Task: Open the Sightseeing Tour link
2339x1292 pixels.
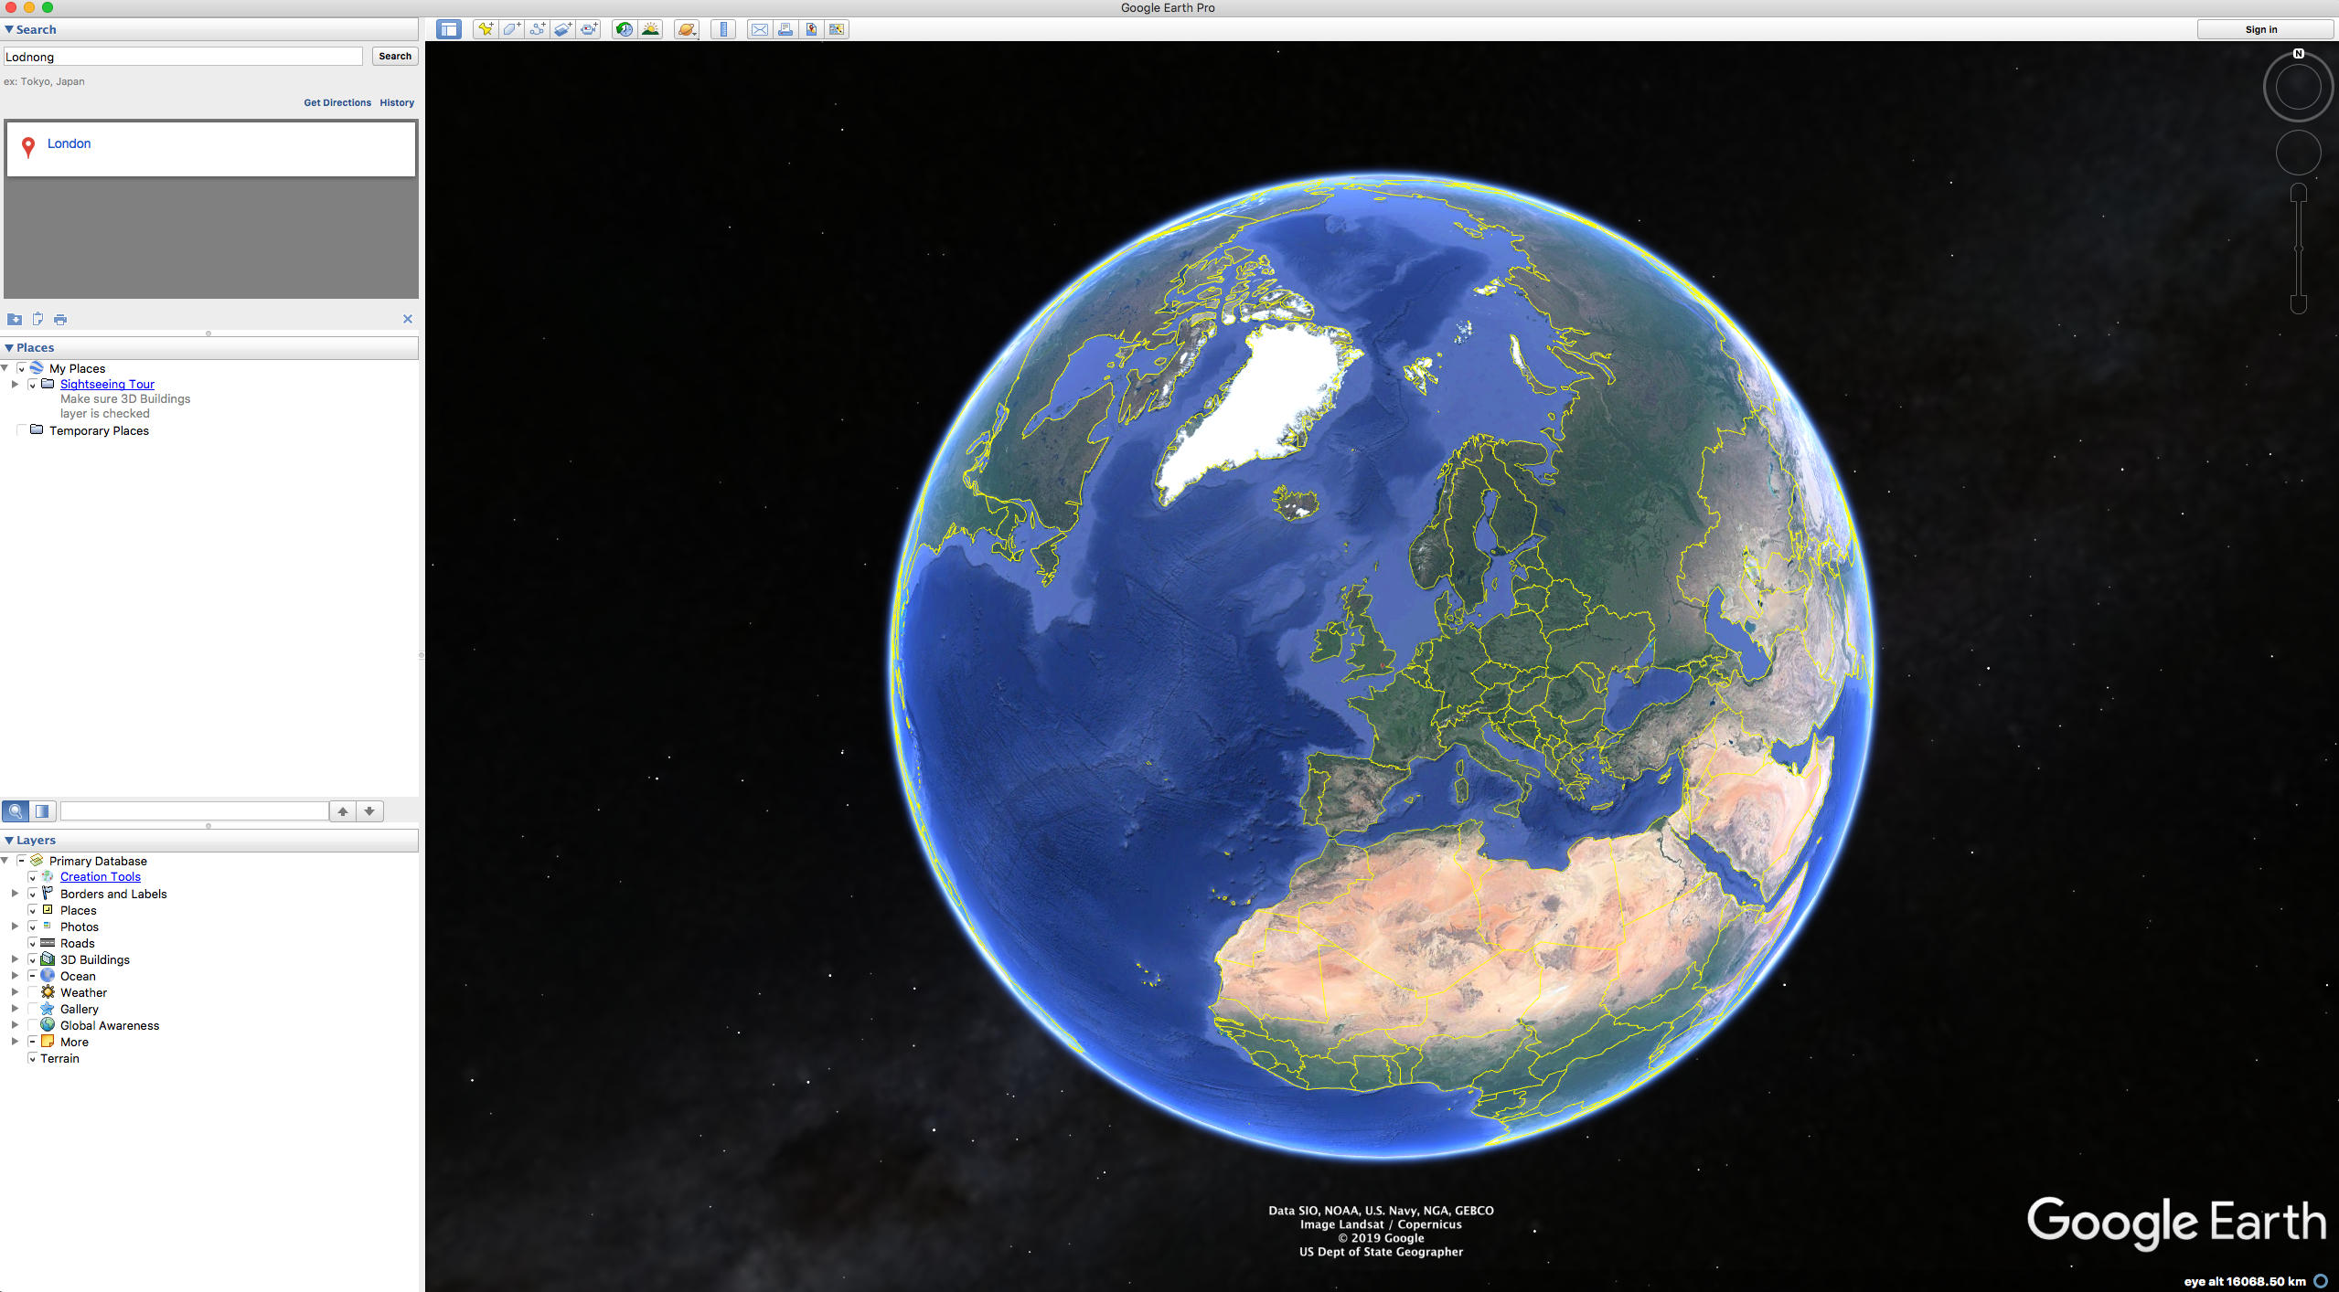Action: click(x=107, y=385)
